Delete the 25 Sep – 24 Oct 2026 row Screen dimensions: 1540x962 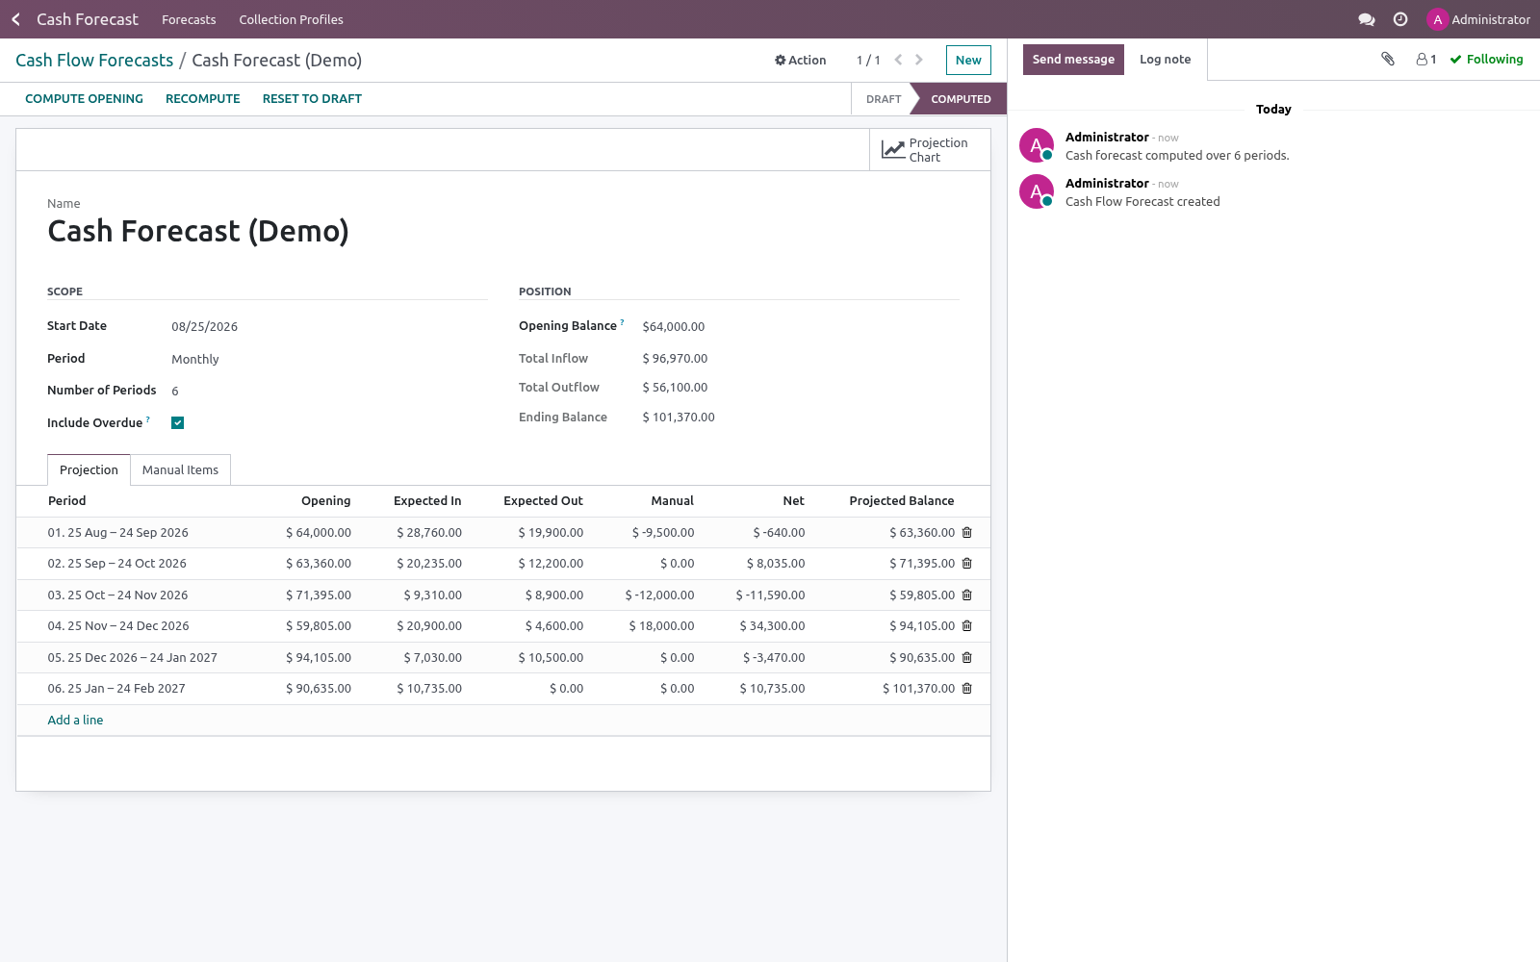pyautogui.click(x=967, y=564)
